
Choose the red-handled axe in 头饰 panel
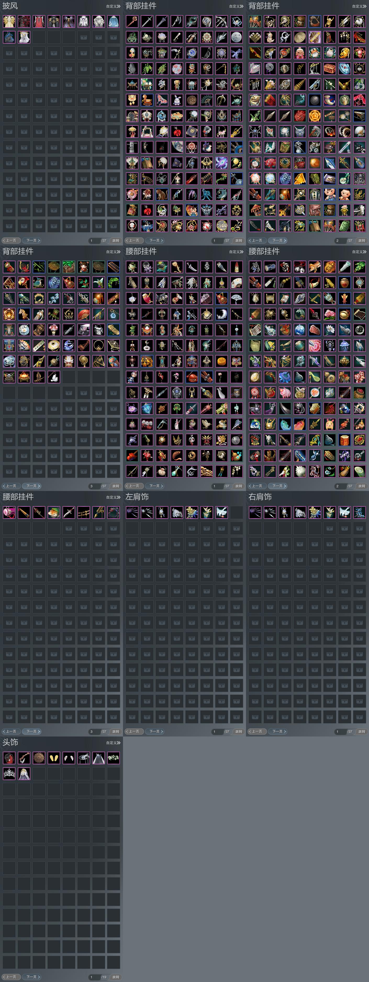click(24, 758)
